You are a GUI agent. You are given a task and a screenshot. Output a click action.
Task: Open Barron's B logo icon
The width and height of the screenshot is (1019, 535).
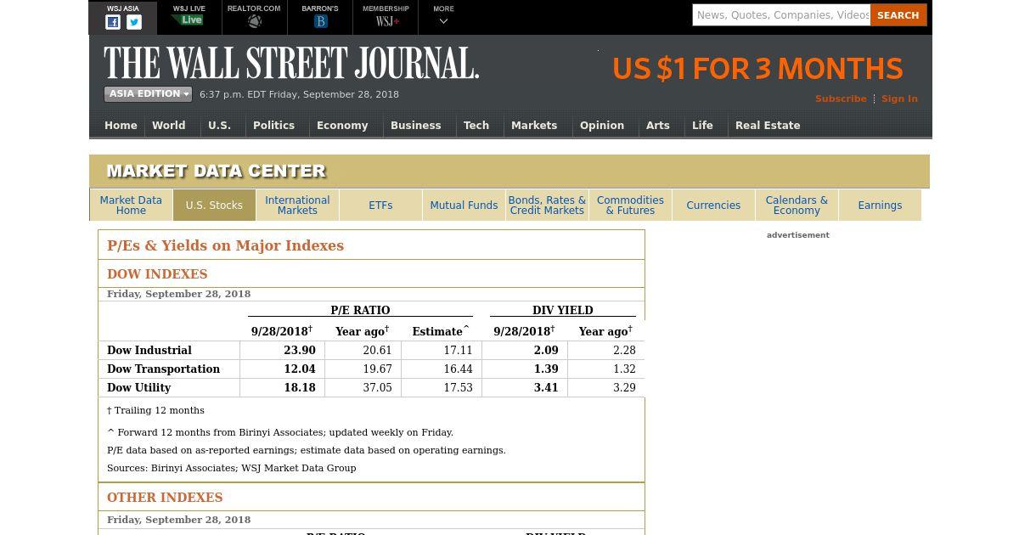point(320,21)
